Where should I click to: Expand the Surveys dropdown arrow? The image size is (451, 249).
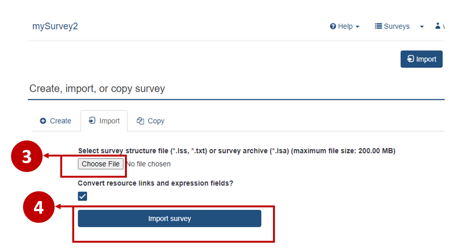coord(422,27)
